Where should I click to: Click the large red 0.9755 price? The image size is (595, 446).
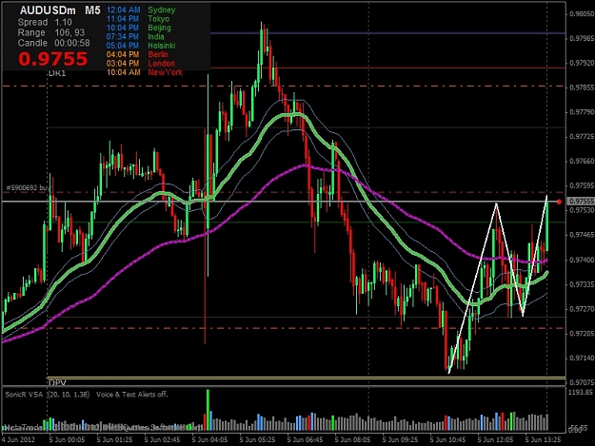(52, 59)
